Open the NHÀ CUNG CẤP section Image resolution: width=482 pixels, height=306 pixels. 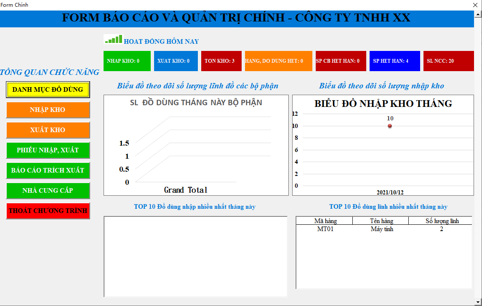[x=48, y=191]
